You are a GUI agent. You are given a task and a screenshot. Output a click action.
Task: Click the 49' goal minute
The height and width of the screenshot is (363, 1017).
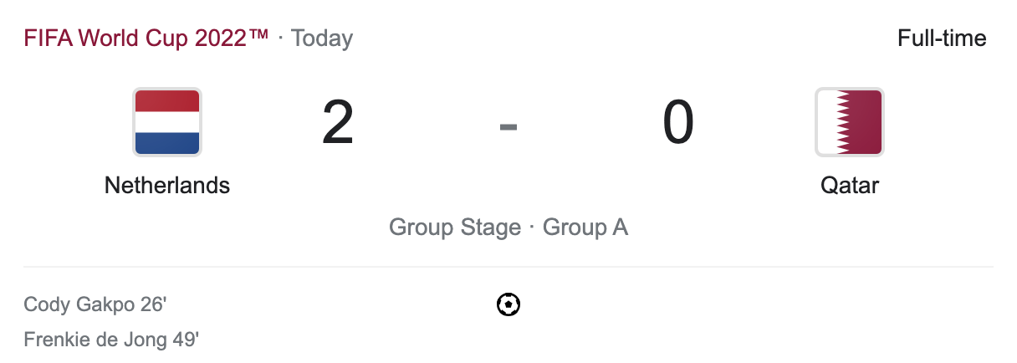[186, 340]
